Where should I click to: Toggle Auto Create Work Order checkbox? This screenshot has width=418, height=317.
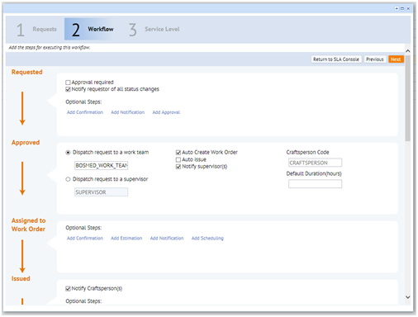[178, 153]
